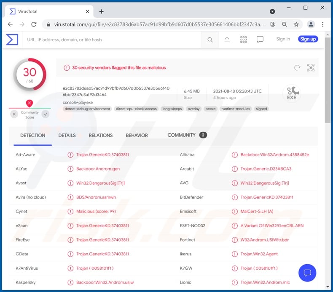Switch to the BEHAVIOR tab

pos(137,135)
